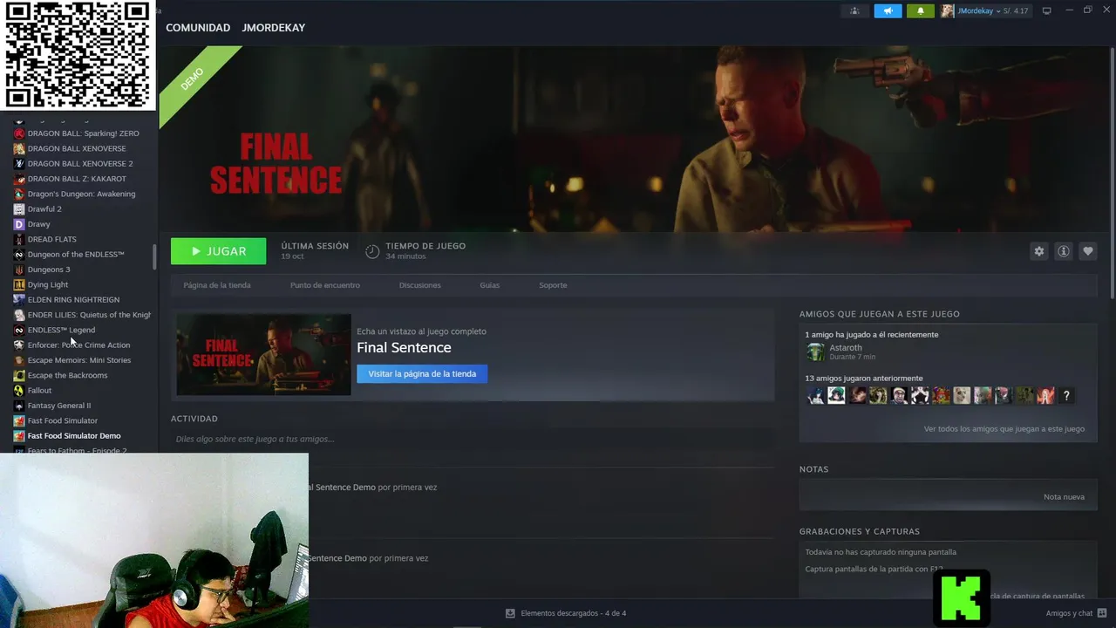Click Escape the Backrooms game icon
This screenshot has height=628, width=1116.
pyautogui.click(x=19, y=375)
